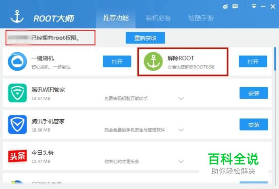The height and width of the screenshot is (189, 279).
Task: Switch to the 炫酷手游 tab
Action: [x=201, y=18]
